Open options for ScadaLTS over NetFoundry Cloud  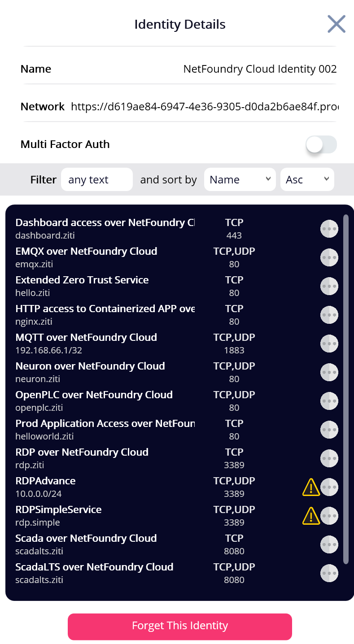[329, 573]
